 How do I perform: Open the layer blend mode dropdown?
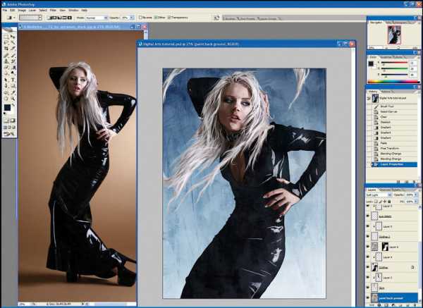(x=379, y=195)
